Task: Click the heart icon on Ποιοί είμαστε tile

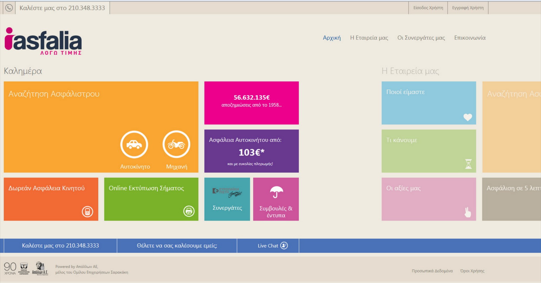Action: [468, 117]
